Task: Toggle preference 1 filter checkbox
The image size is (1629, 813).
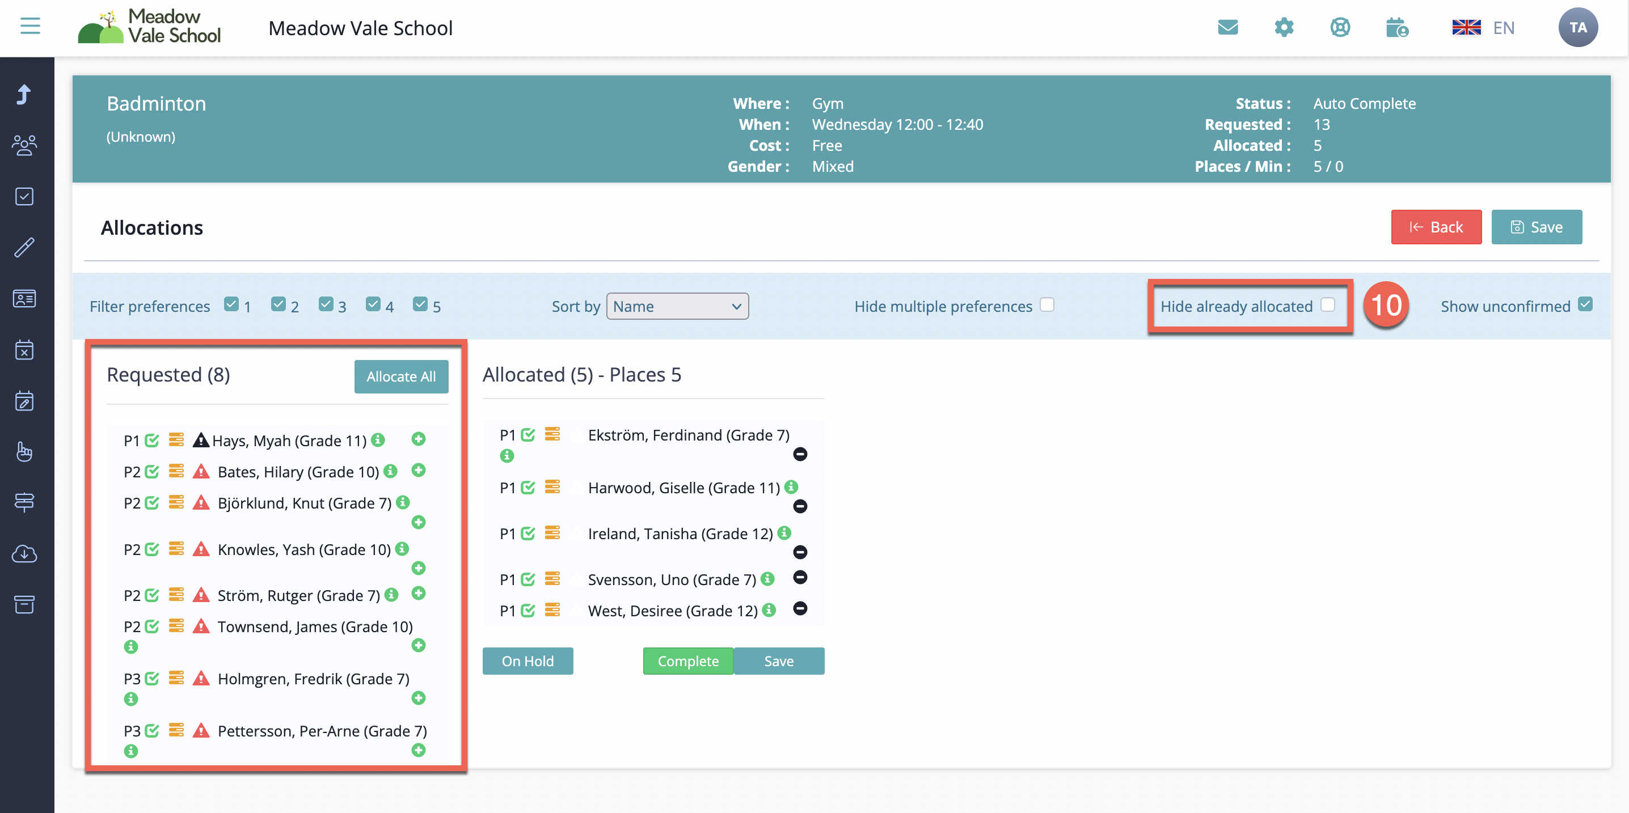Action: [231, 304]
